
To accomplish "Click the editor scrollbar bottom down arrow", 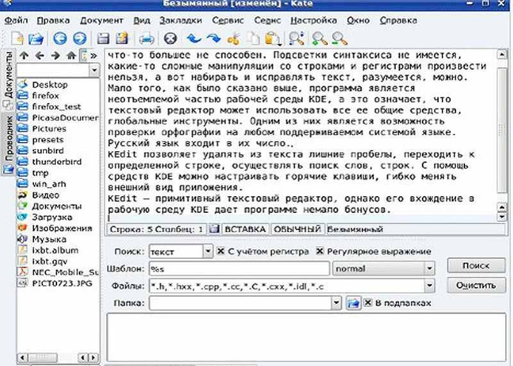I will (502, 217).
